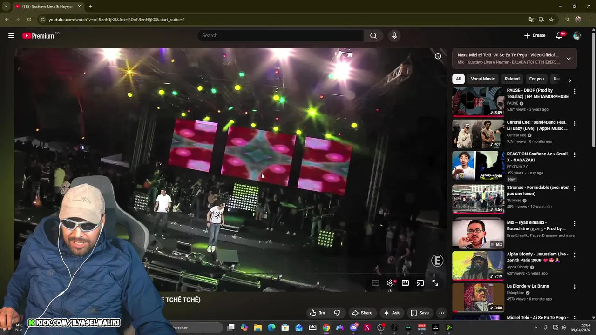Dislike this video

tap(337, 313)
